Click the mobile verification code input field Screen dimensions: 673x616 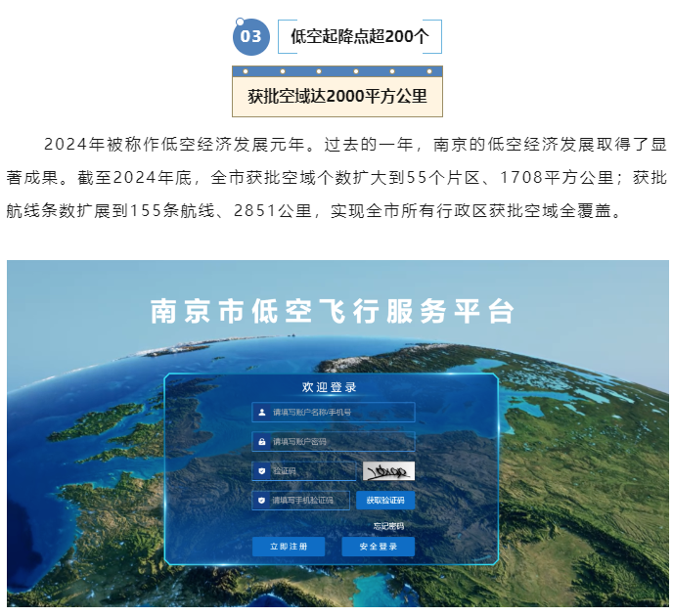pyautogui.click(x=301, y=501)
